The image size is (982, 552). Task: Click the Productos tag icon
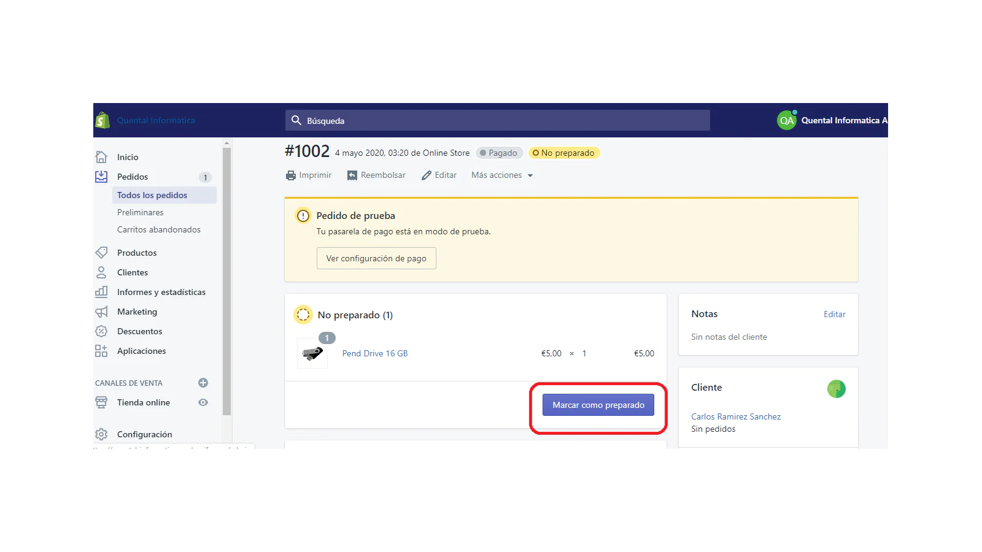point(101,253)
